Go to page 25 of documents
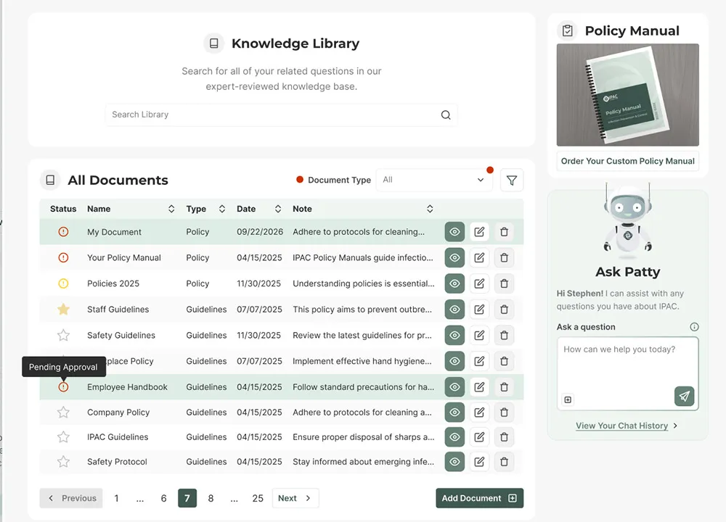726x522 pixels. (x=258, y=498)
